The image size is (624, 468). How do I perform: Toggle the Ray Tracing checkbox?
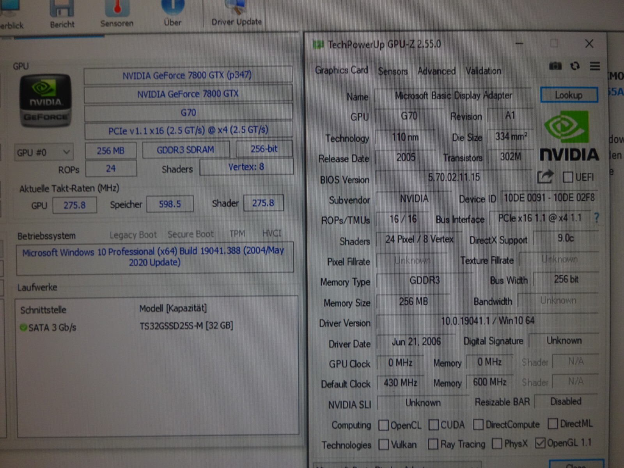(x=433, y=444)
